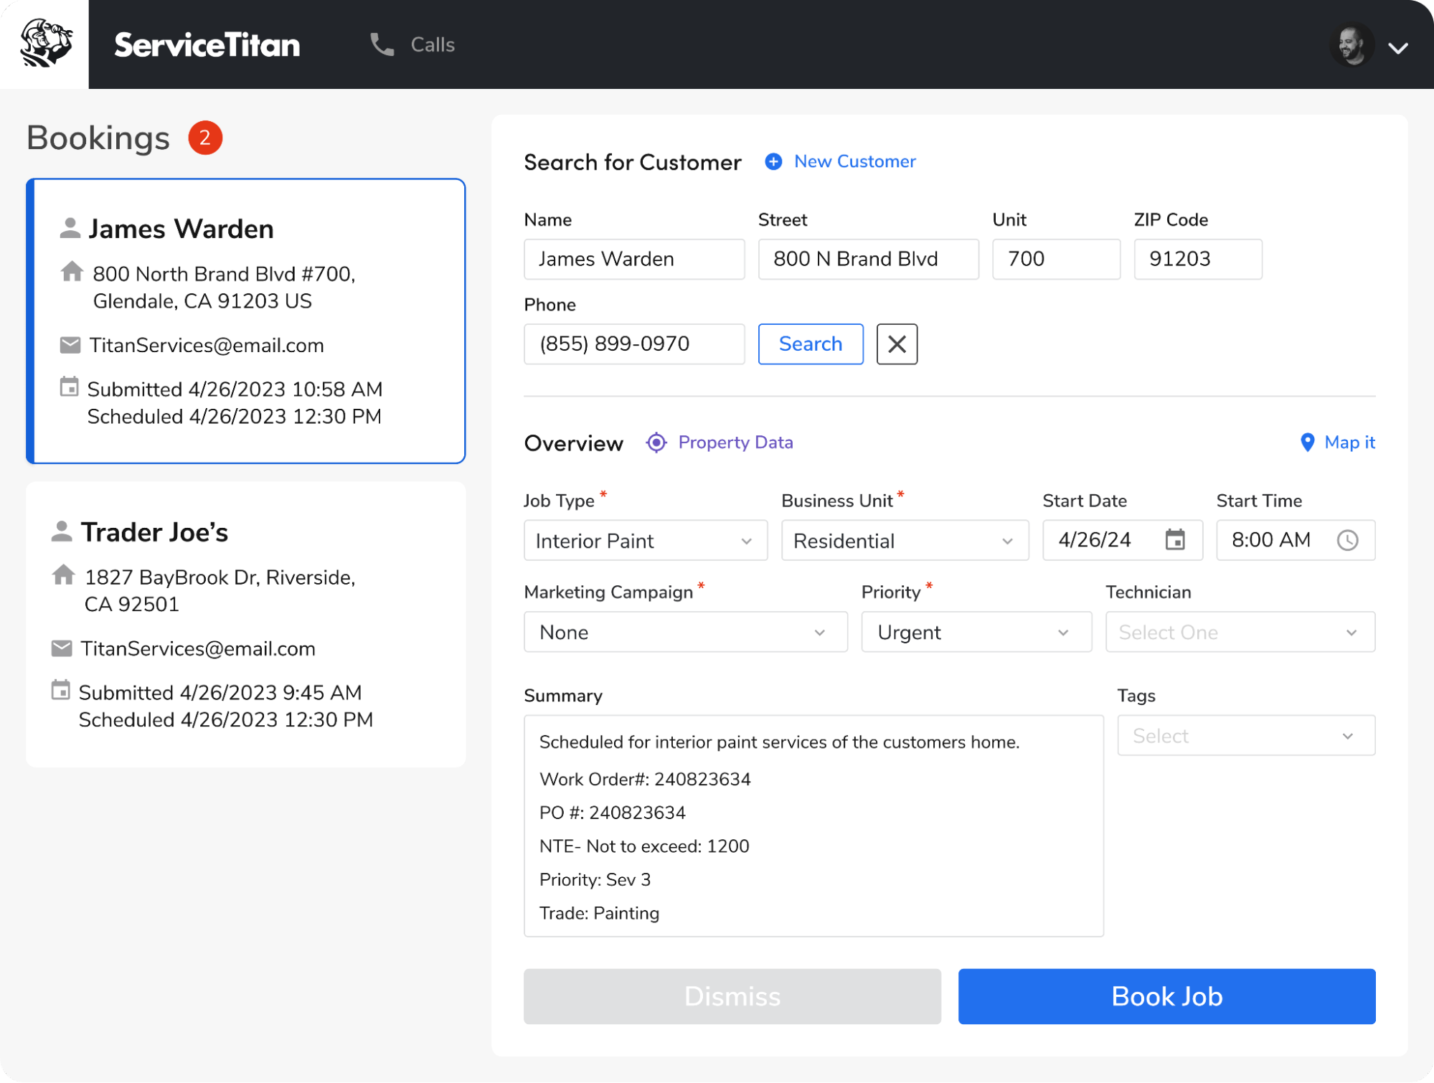The image size is (1434, 1083).
Task: Open the Business Unit dropdown
Action: [x=904, y=540]
